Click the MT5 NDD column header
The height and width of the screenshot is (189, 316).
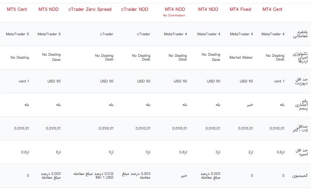[x=49, y=9]
